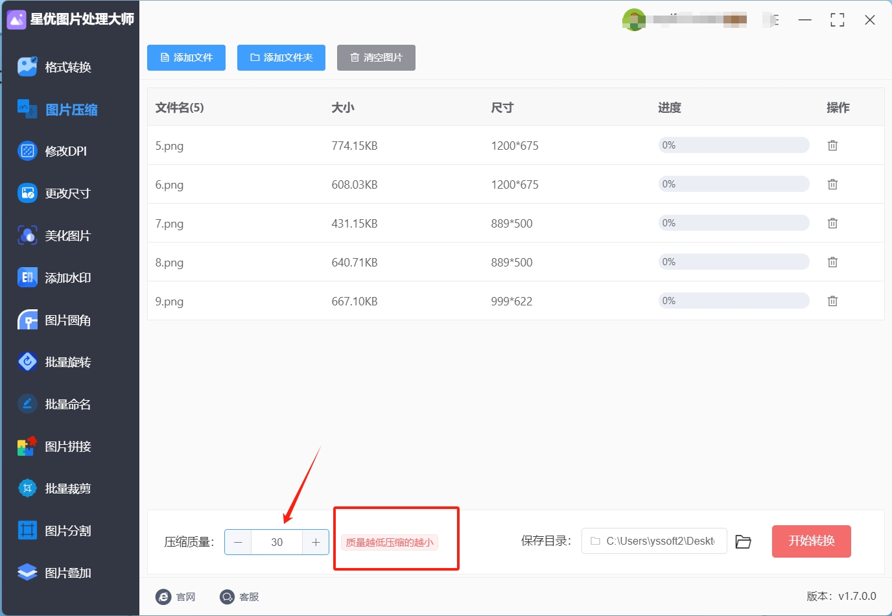Click 添加文件夹 button
The image size is (892, 616).
pos(281,58)
